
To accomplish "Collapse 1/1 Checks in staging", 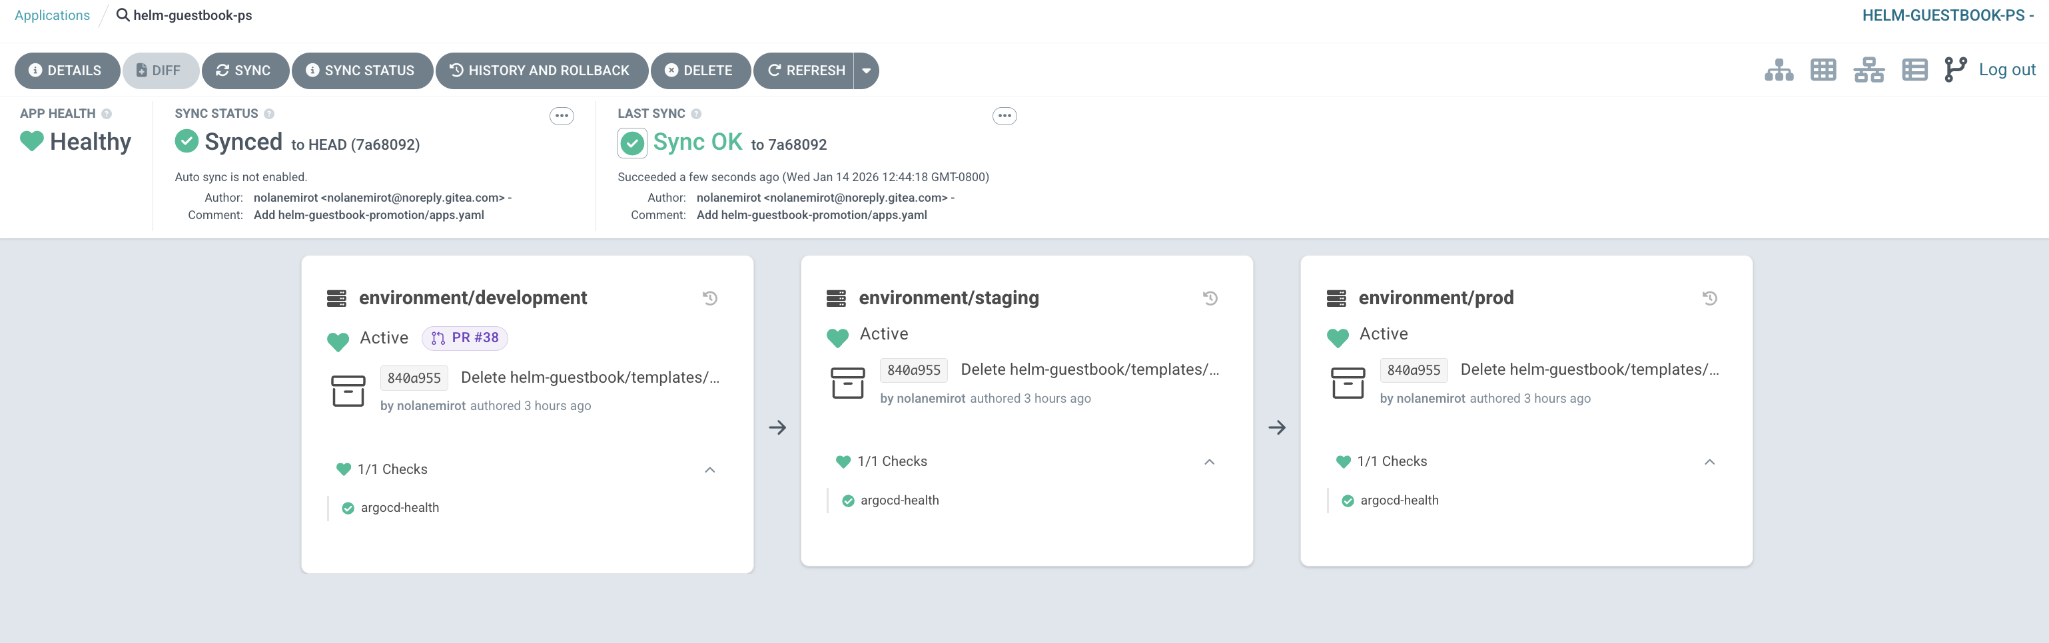I will click(1210, 462).
